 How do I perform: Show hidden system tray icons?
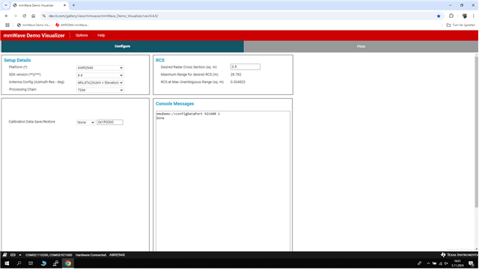428,263
